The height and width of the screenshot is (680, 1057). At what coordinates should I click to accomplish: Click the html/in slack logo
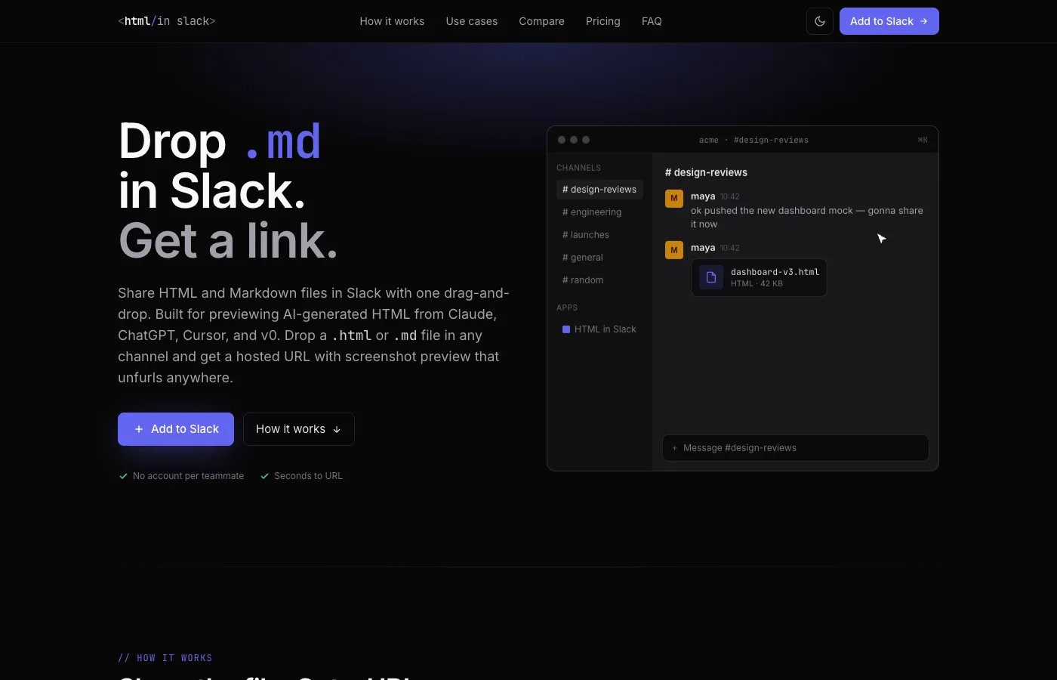coord(167,21)
